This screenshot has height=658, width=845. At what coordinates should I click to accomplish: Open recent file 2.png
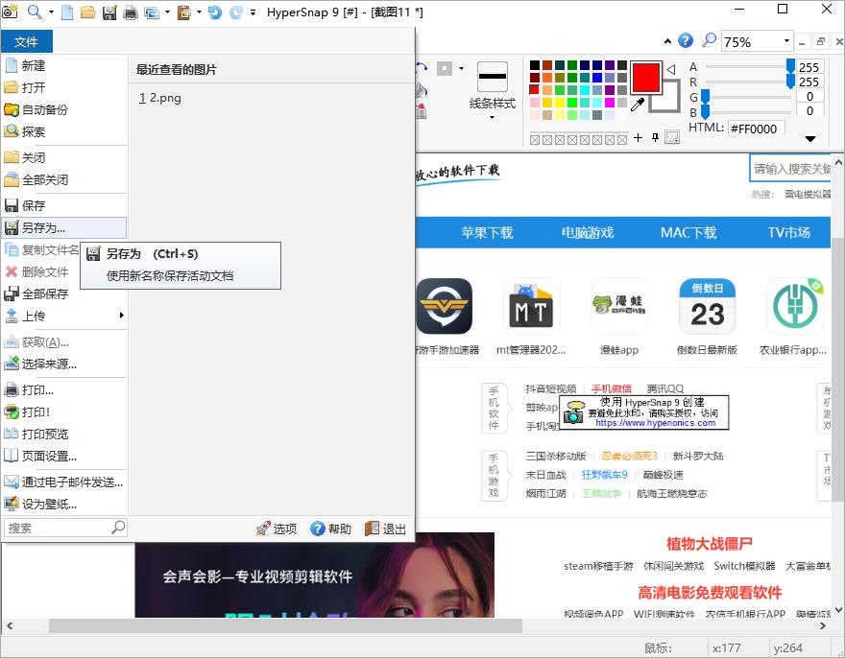coord(160,98)
